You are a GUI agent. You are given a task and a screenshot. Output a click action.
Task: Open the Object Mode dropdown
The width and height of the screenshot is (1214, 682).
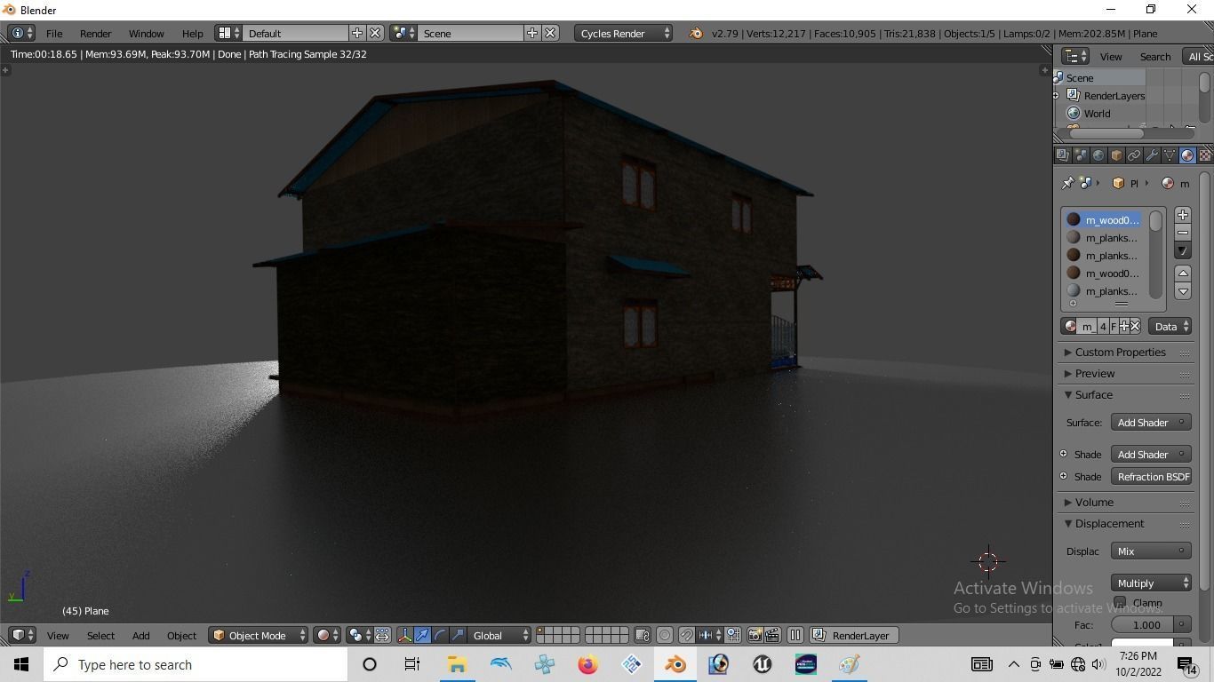pos(259,636)
